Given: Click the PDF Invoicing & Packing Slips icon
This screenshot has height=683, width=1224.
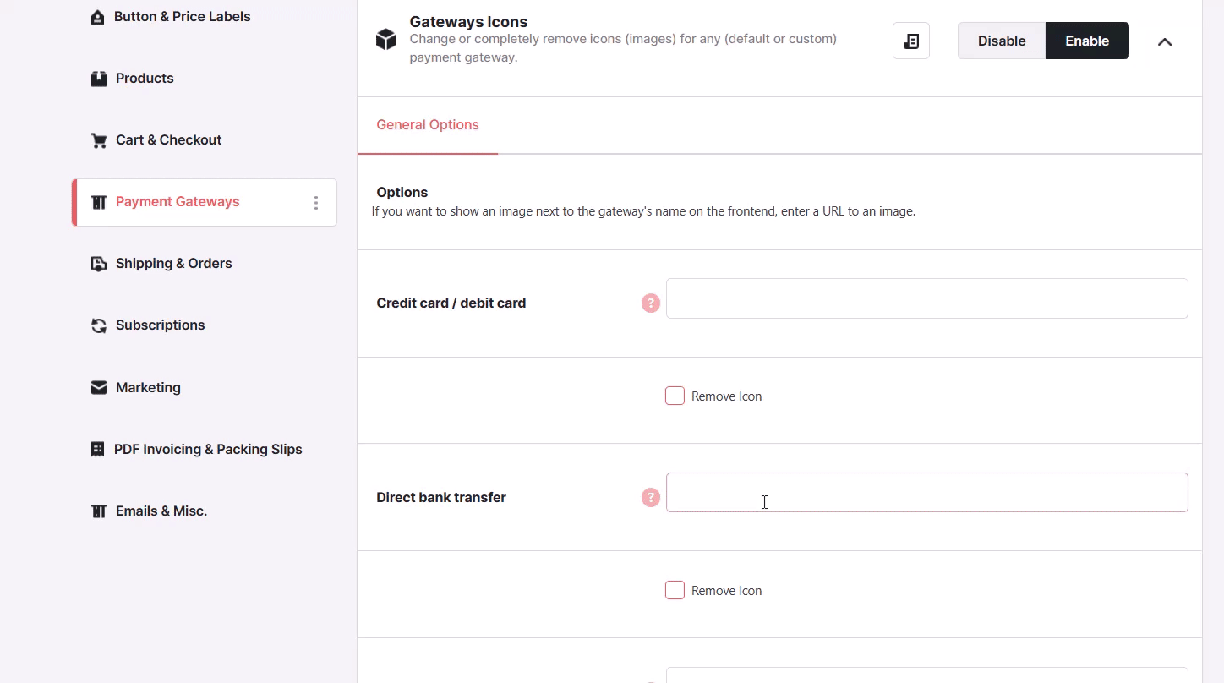Looking at the screenshot, I should click(98, 450).
